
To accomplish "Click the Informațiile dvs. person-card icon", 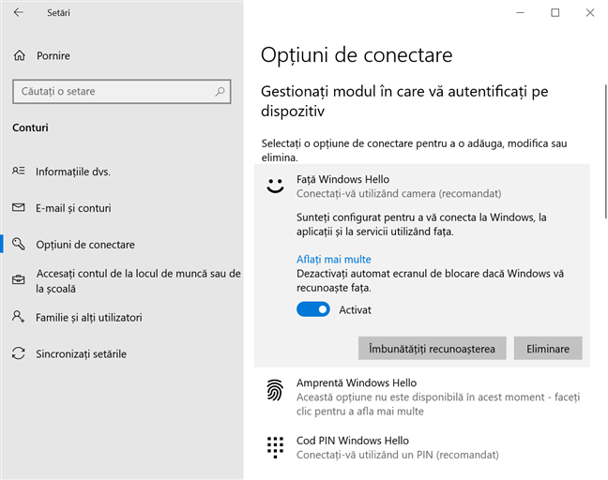I will click(x=18, y=171).
